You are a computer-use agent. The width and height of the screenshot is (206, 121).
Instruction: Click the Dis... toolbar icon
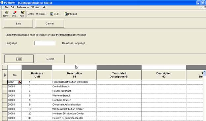pyautogui.click(x=14, y=14)
